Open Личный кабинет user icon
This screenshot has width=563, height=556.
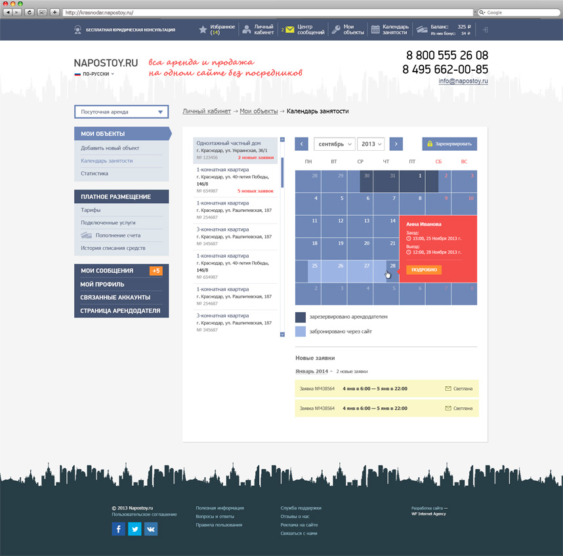point(247,30)
